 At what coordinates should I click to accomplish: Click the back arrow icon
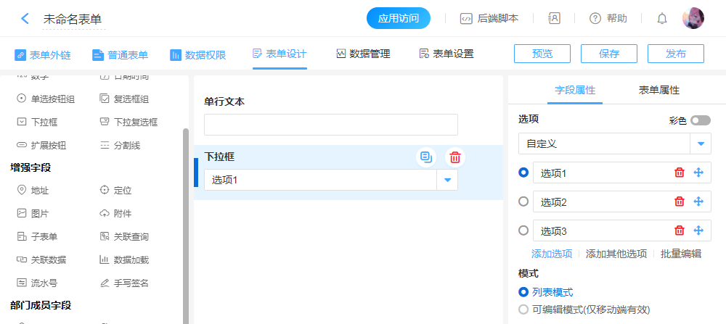point(25,19)
